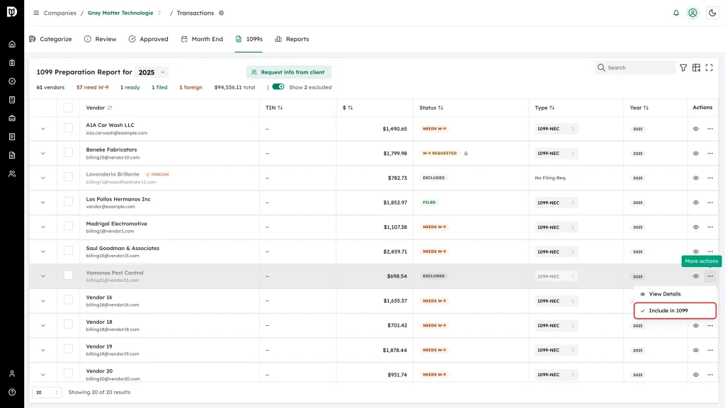This screenshot has width=725, height=408.
Task: Open the person icon at the sidebar bottom
Action: click(x=12, y=374)
